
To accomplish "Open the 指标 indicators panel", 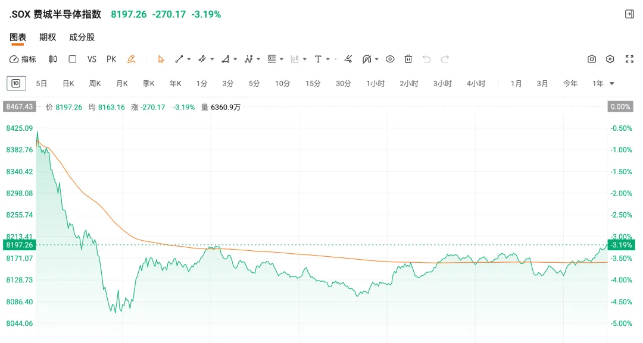I will [x=23, y=59].
